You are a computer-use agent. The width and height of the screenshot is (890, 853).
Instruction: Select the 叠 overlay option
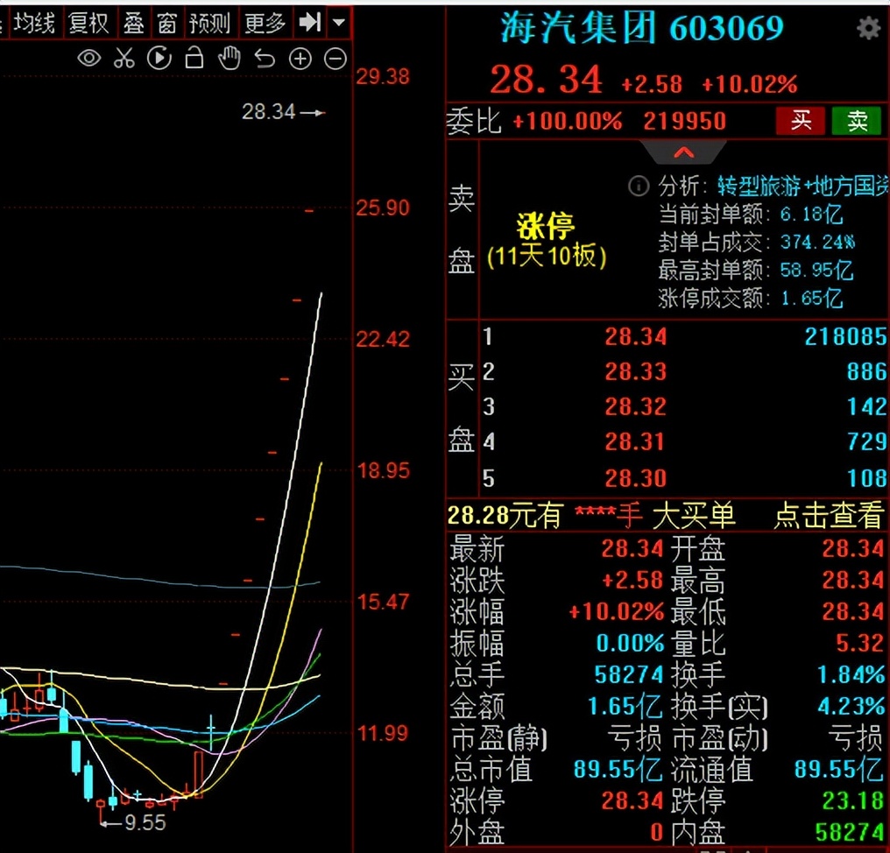(x=134, y=24)
